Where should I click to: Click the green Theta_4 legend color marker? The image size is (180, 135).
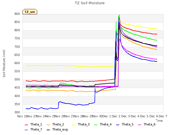96,125
